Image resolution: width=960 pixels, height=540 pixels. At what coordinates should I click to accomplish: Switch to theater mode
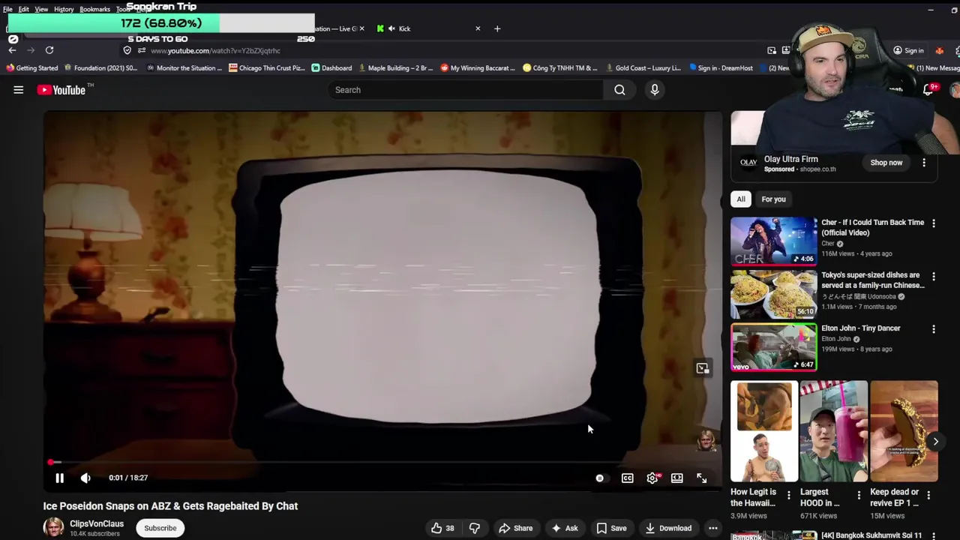pyautogui.click(x=677, y=478)
